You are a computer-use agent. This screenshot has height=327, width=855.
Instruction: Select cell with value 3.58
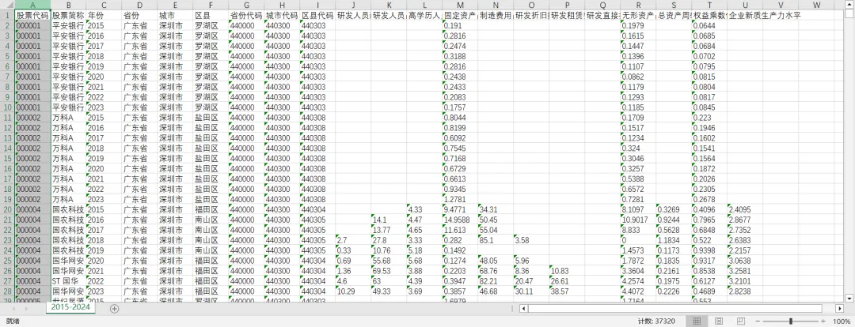531,240
